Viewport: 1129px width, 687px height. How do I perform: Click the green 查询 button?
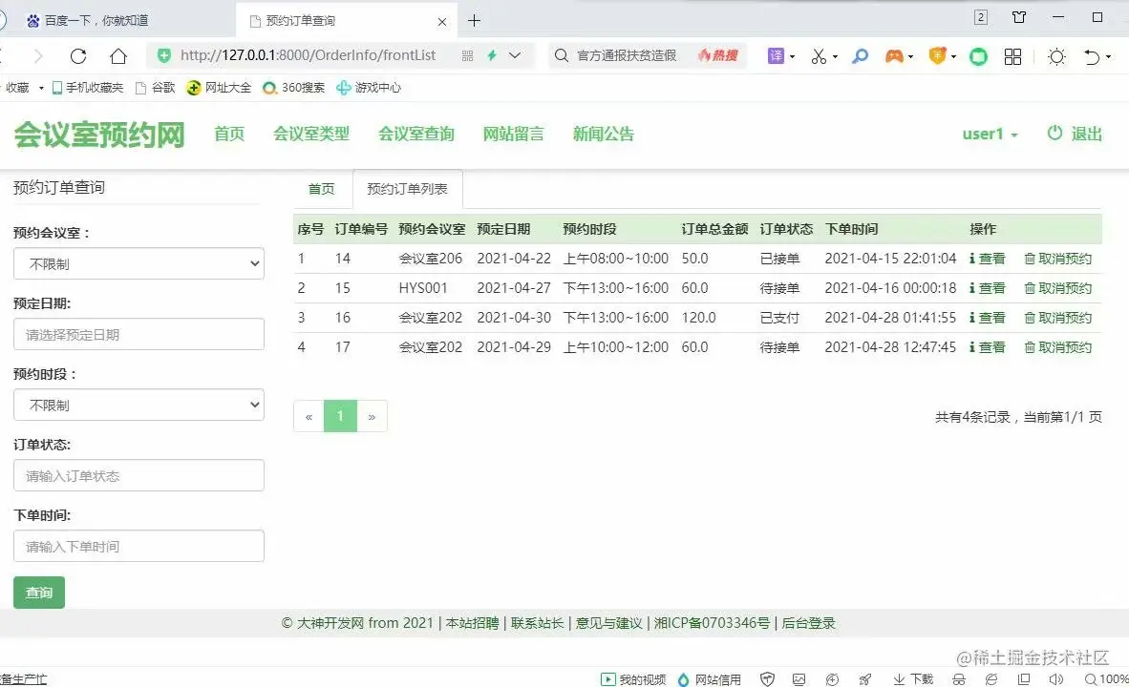tap(39, 592)
